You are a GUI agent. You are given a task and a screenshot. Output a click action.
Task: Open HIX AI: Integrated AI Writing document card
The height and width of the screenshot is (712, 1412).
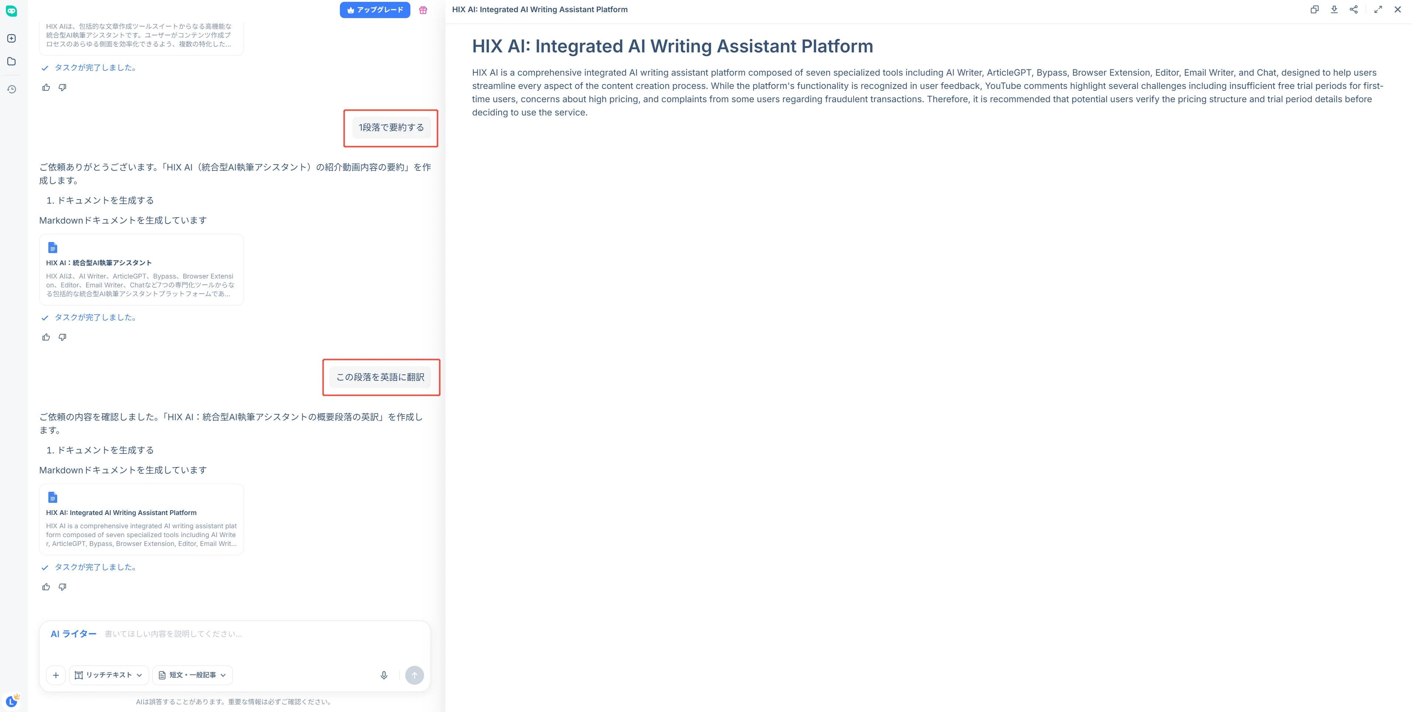pyautogui.click(x=141, y=519)
